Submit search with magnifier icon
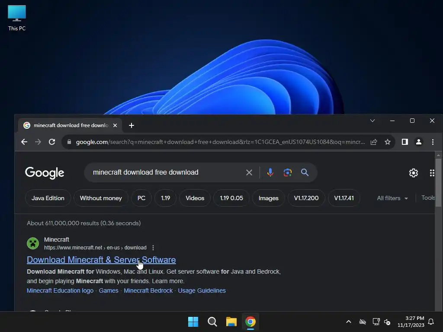This screenshot has height=332, width=443. pyautogui.click(x=305, y=172)
